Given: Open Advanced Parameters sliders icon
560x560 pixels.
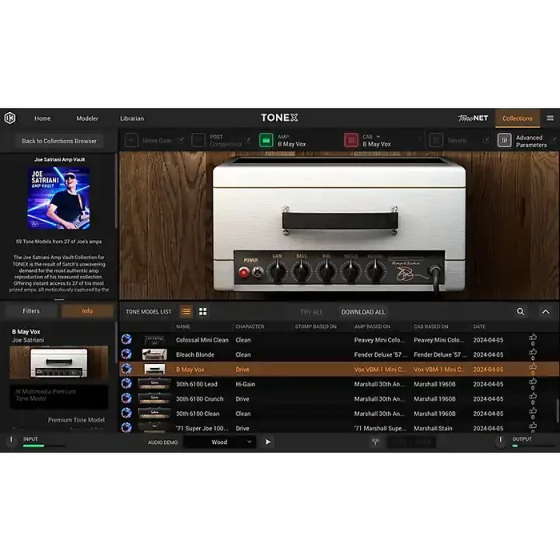Looking at the screenshot, I should (x=504, y=141).
